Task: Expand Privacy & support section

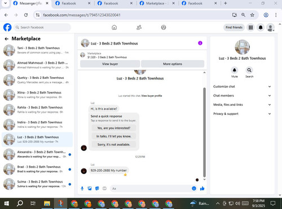Action: [x=242, y=114]
